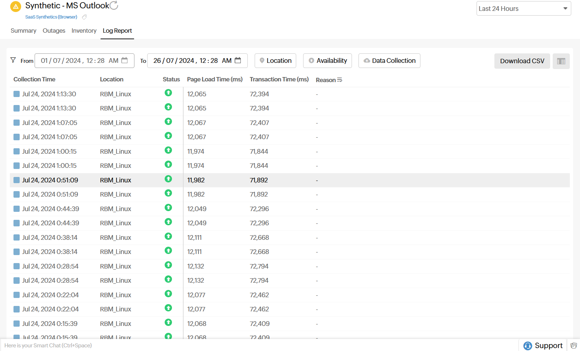Viewport: 580px width, 351px height.
Task: Open the Location filter dropdown
Action: point(275,61)
